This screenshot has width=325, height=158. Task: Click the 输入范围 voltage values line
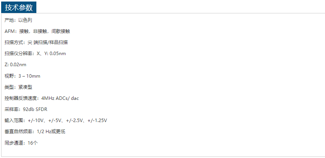click(x=56, y=121)
